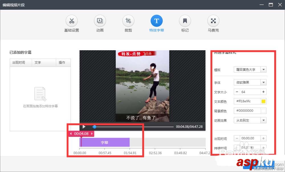The height and width of the screenshot is (172, 285).
Task: Open the 动画效果 animation effect dropdown
Action: click(x=263, y=120)
